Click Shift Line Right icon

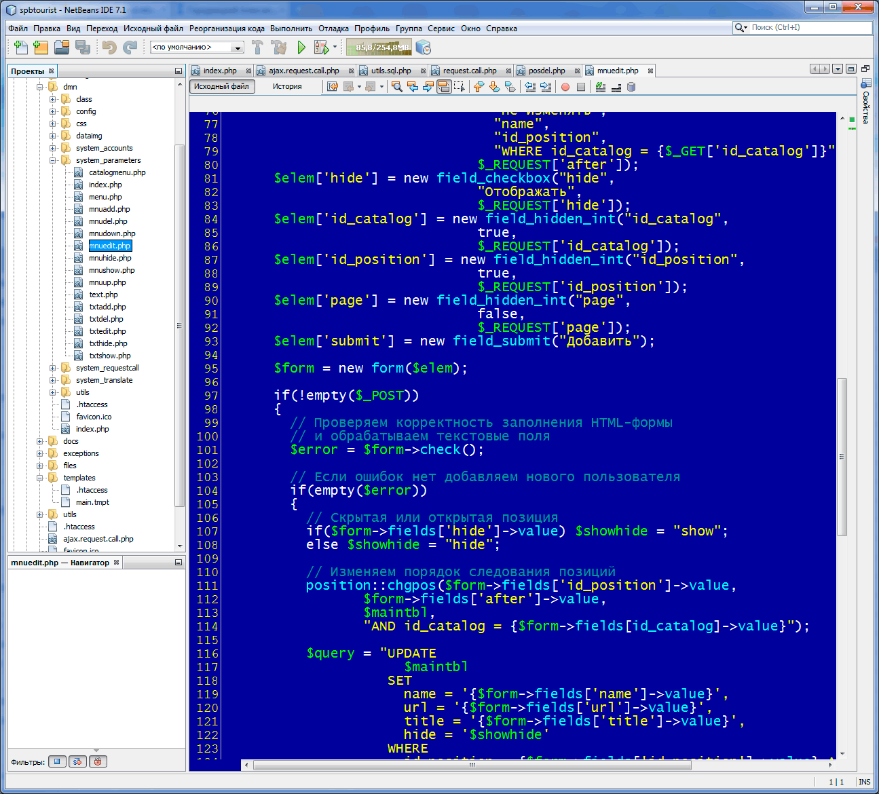(546, 87)
